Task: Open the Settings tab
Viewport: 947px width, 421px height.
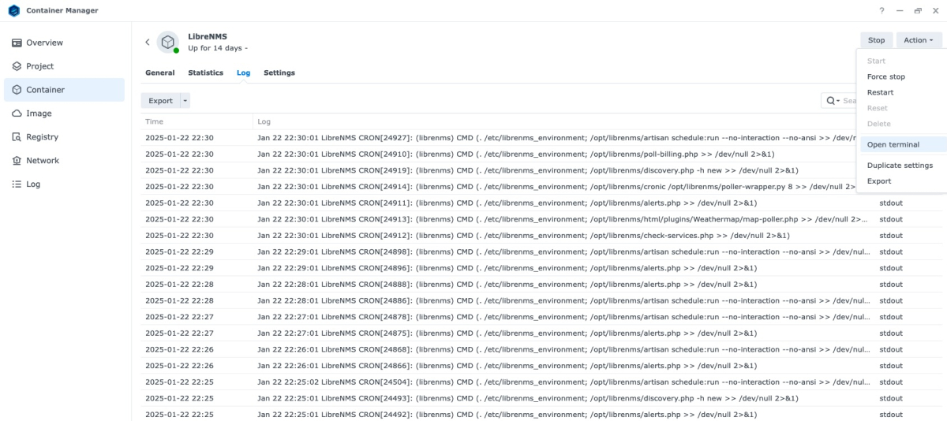Action: click(279, 73)
